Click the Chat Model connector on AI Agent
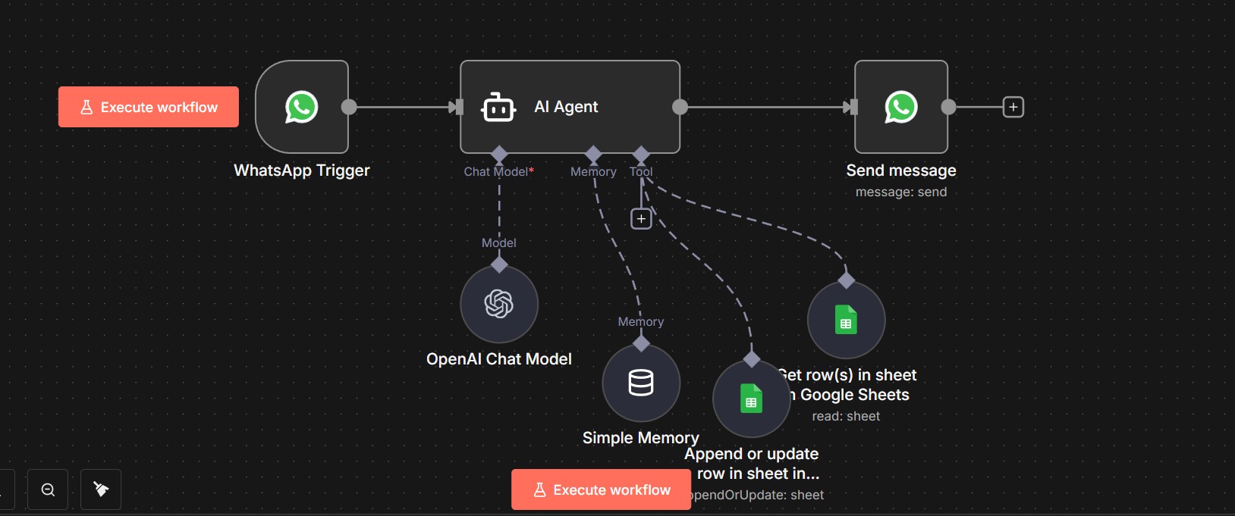 coord(499,155)
